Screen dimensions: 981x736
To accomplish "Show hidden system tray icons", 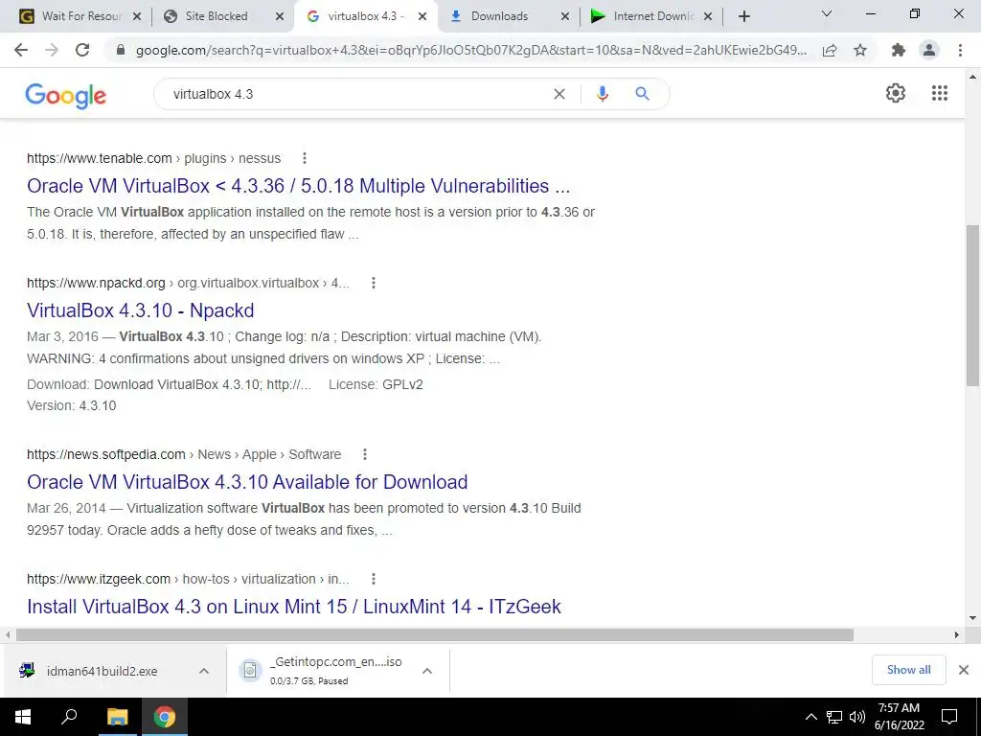I will (x=810, y=717).
